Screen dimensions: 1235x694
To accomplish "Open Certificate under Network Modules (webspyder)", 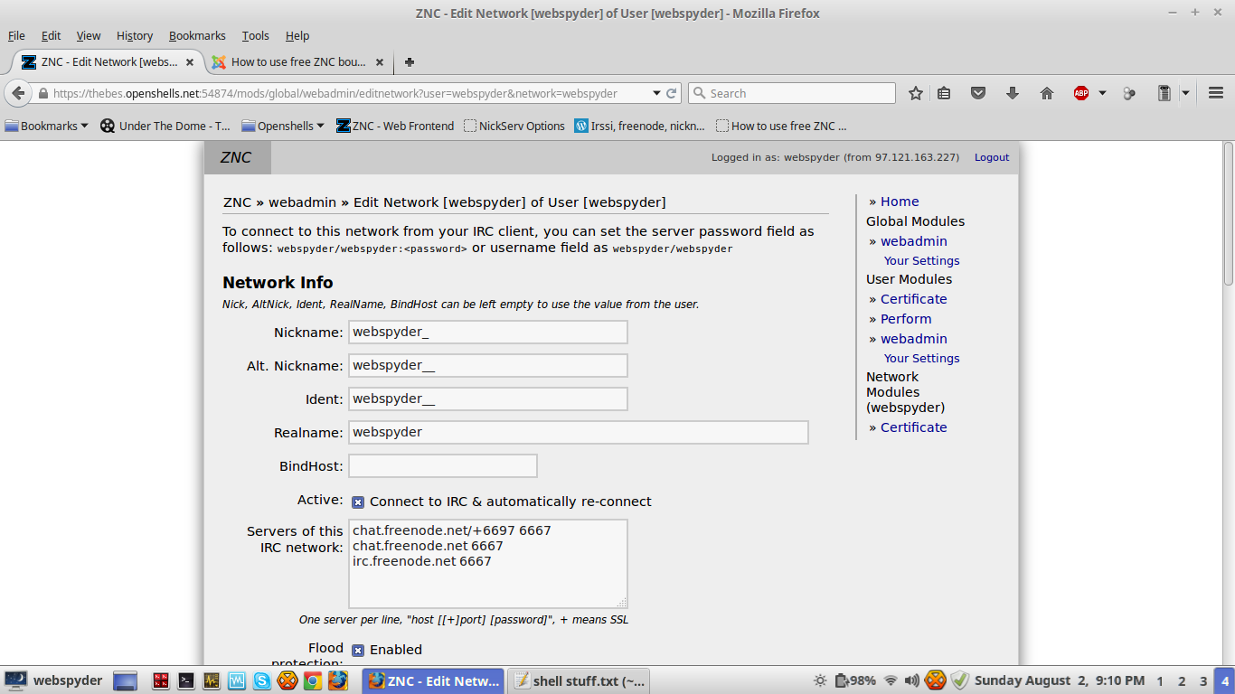I will pyautogui.click(x=914, y=427).
